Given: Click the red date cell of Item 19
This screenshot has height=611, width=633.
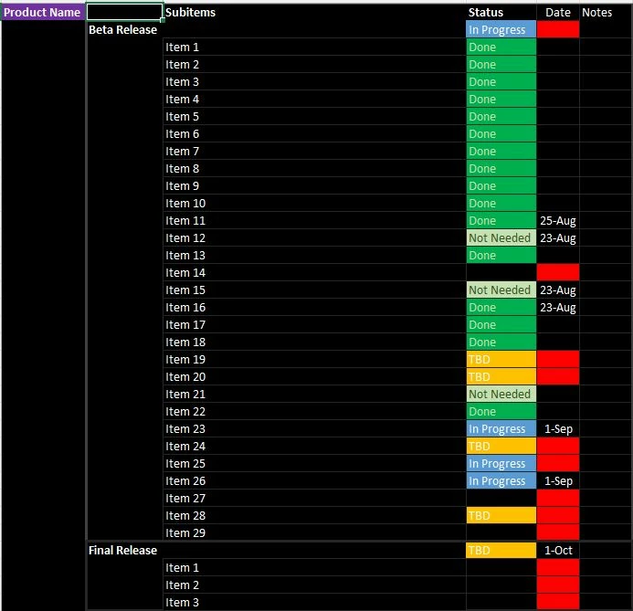Looking at the screenshot, I should (x=558, y=360).
